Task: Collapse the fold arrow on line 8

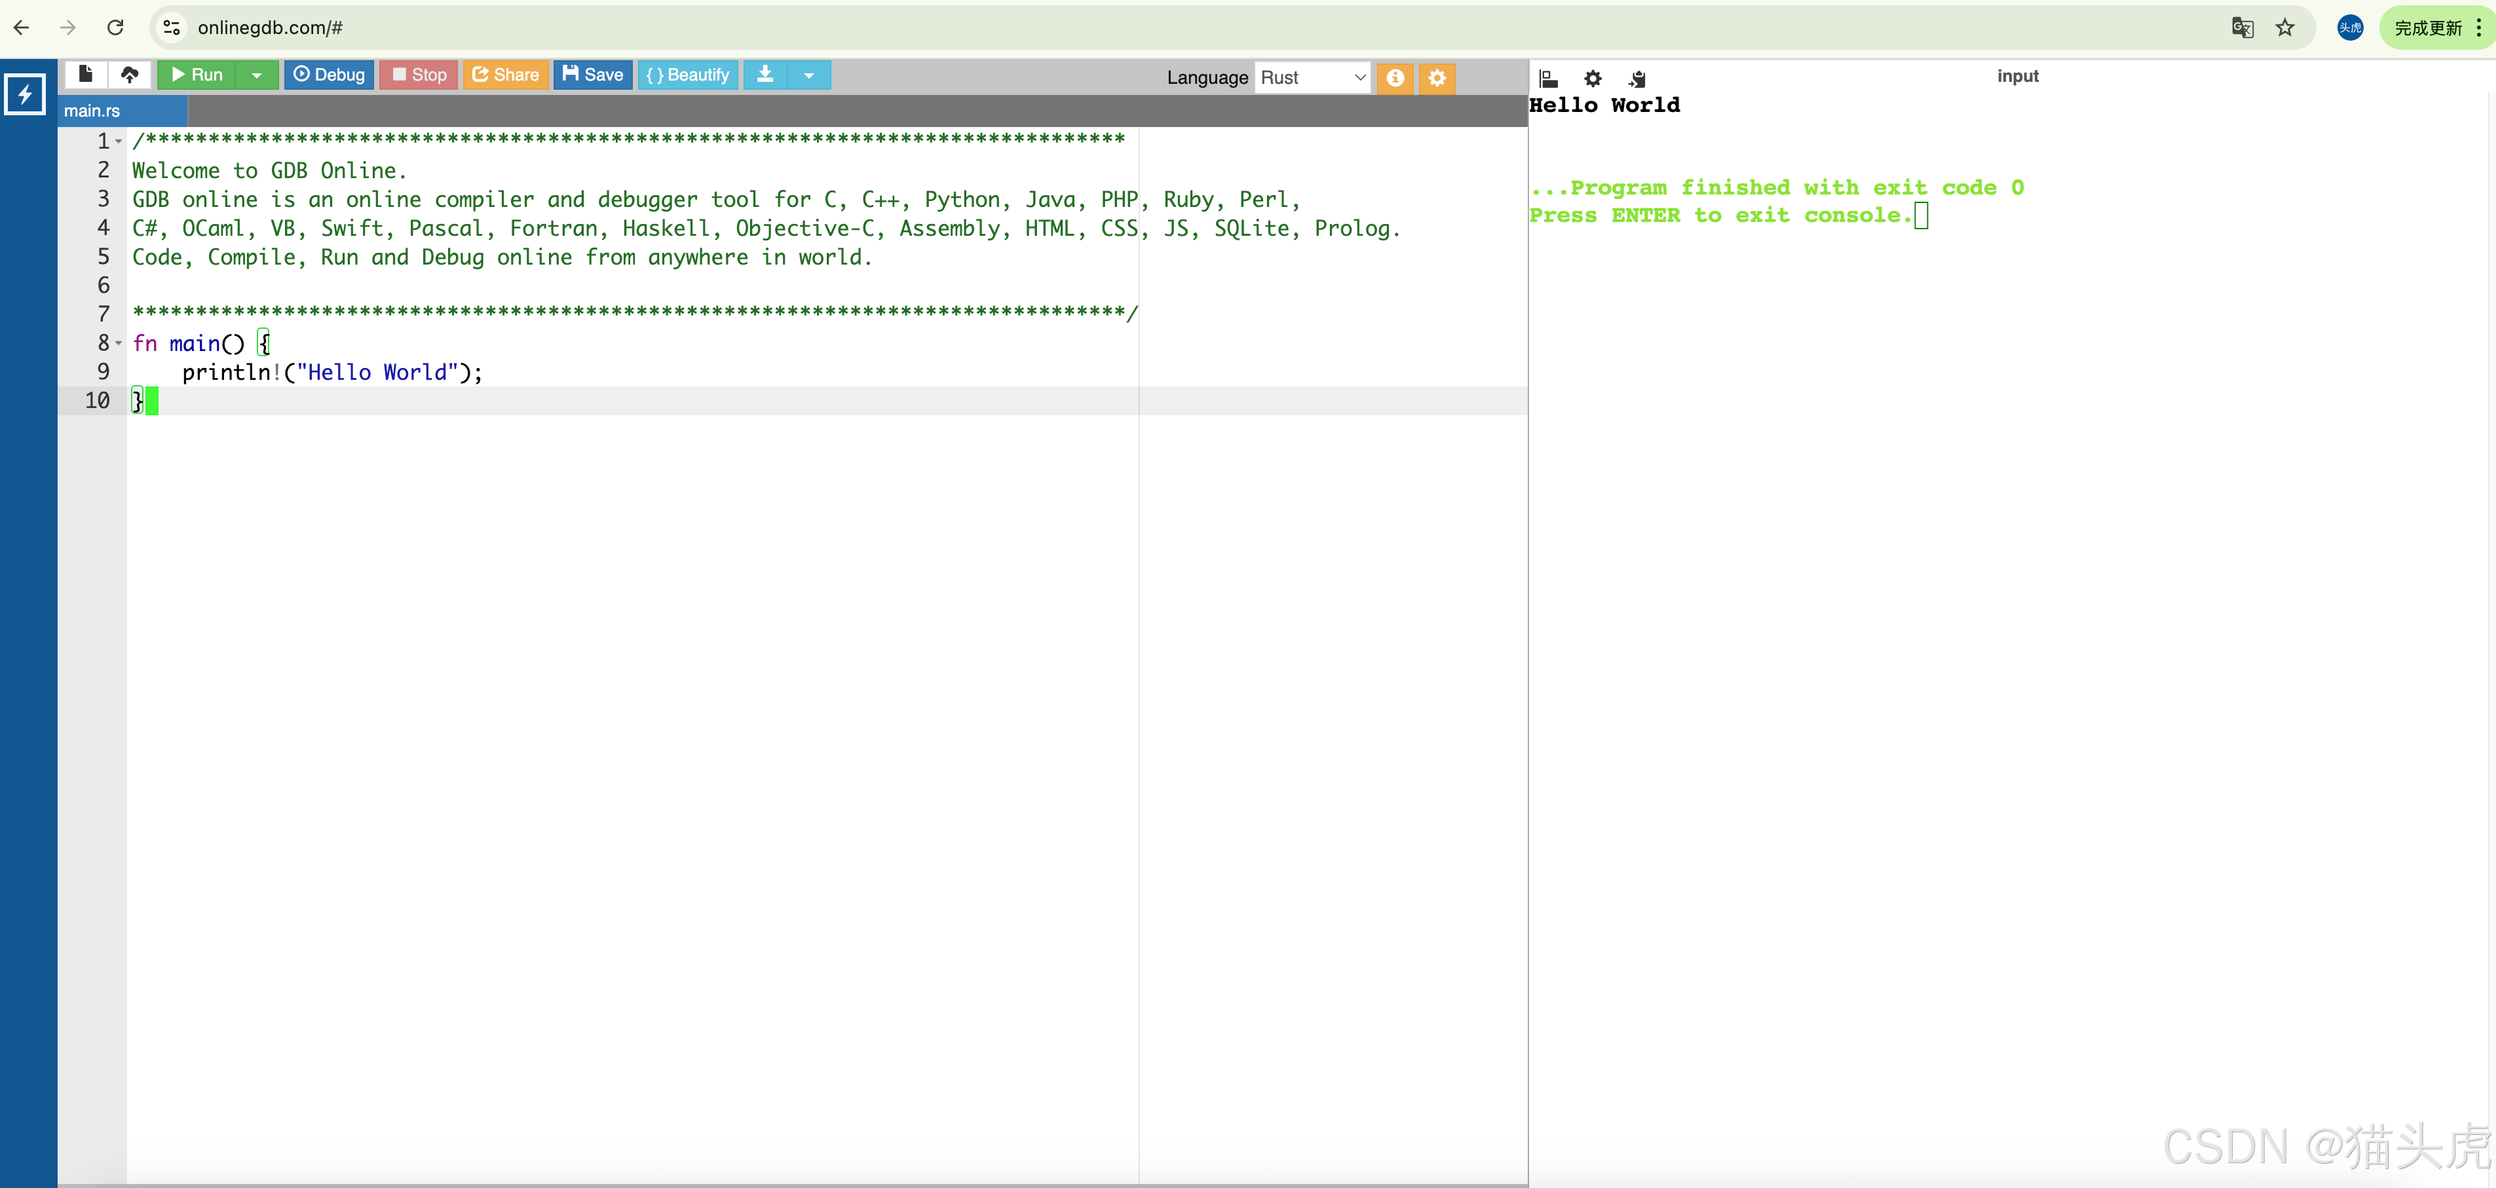Action: tap(118, 342)
